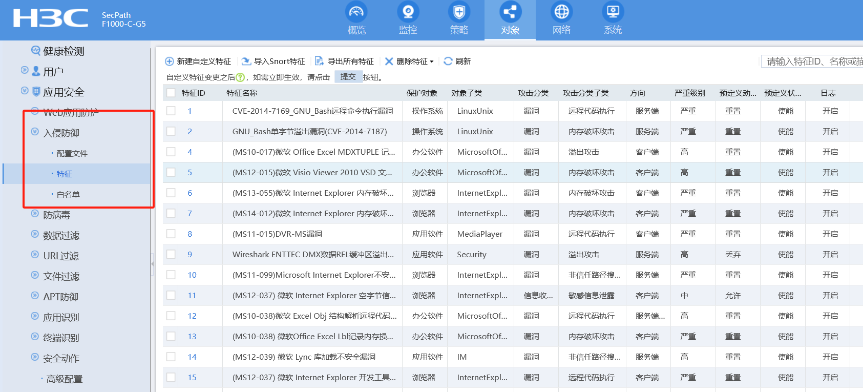Viewport: 863px width, 392px height.
Task: Open the 策略 policy shield icon
Action: point(459,12)
